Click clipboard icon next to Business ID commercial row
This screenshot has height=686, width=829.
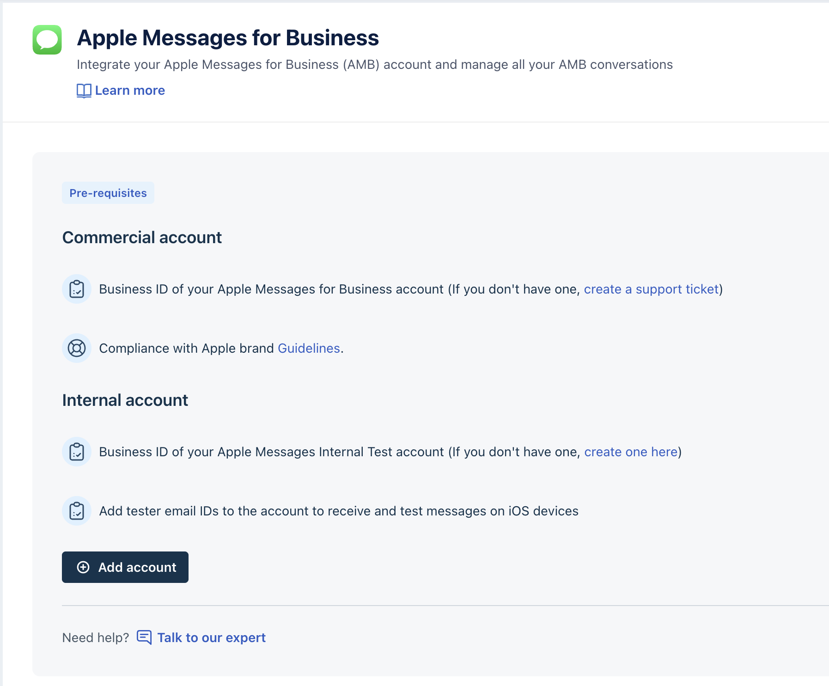[77, 289]
